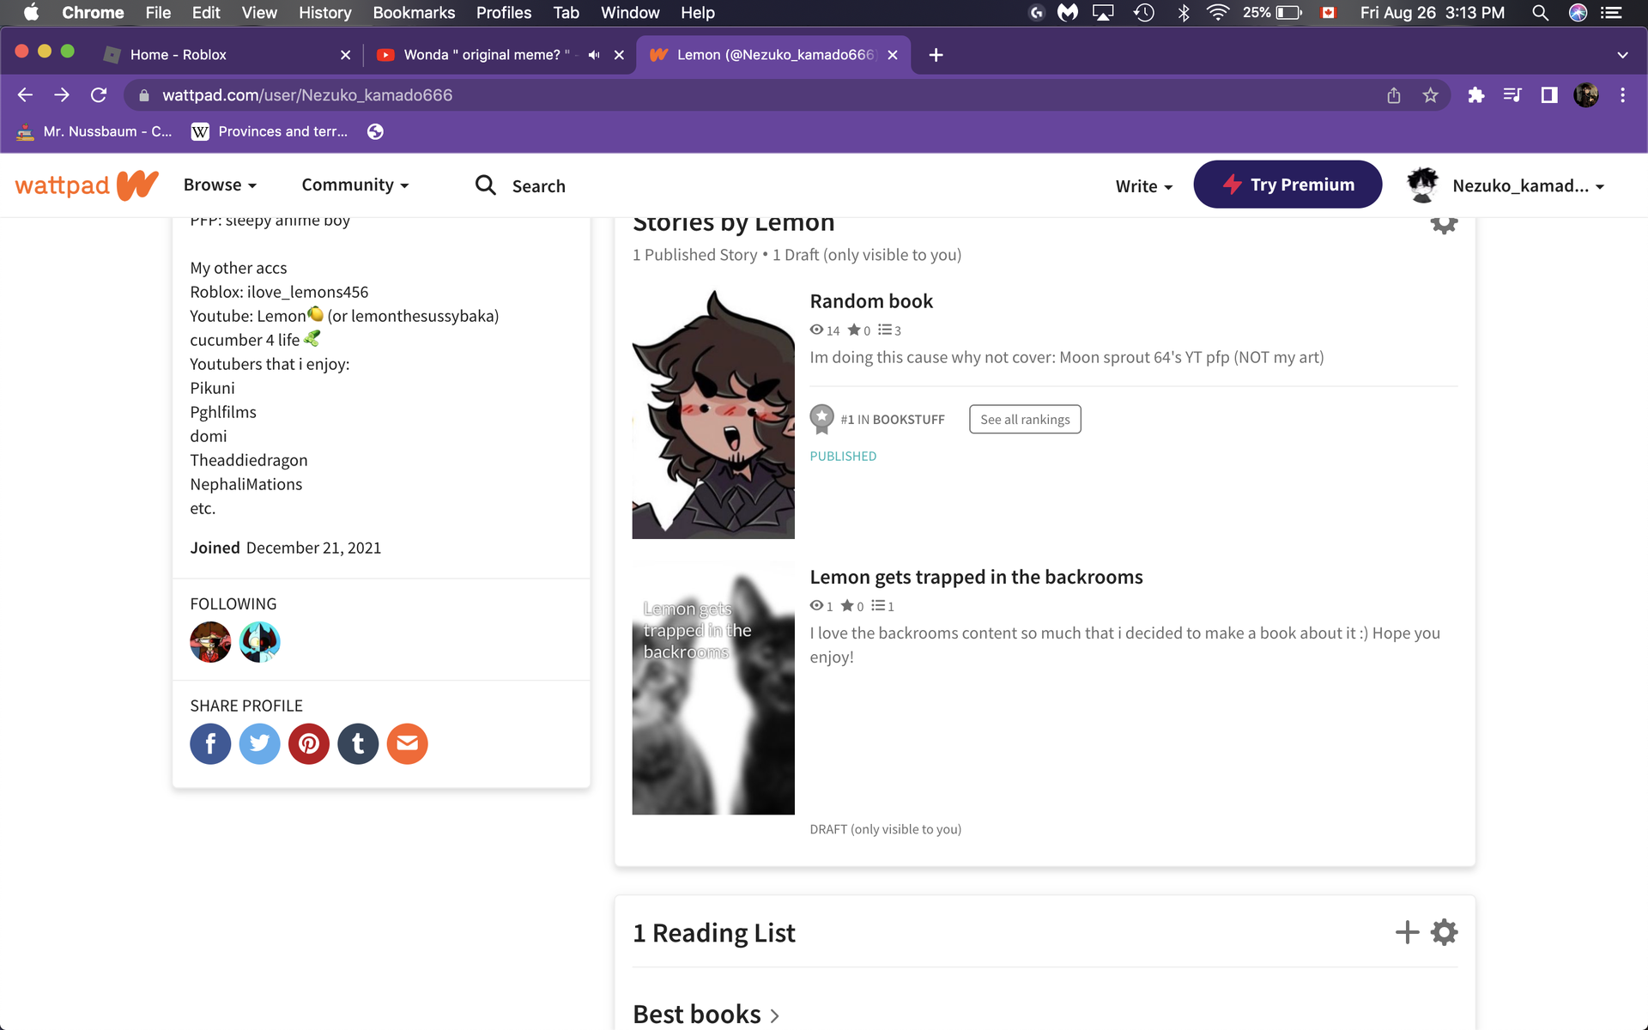Open the View menu
This screenshot has height=1030, width=1648.
[x=259, y=13]
